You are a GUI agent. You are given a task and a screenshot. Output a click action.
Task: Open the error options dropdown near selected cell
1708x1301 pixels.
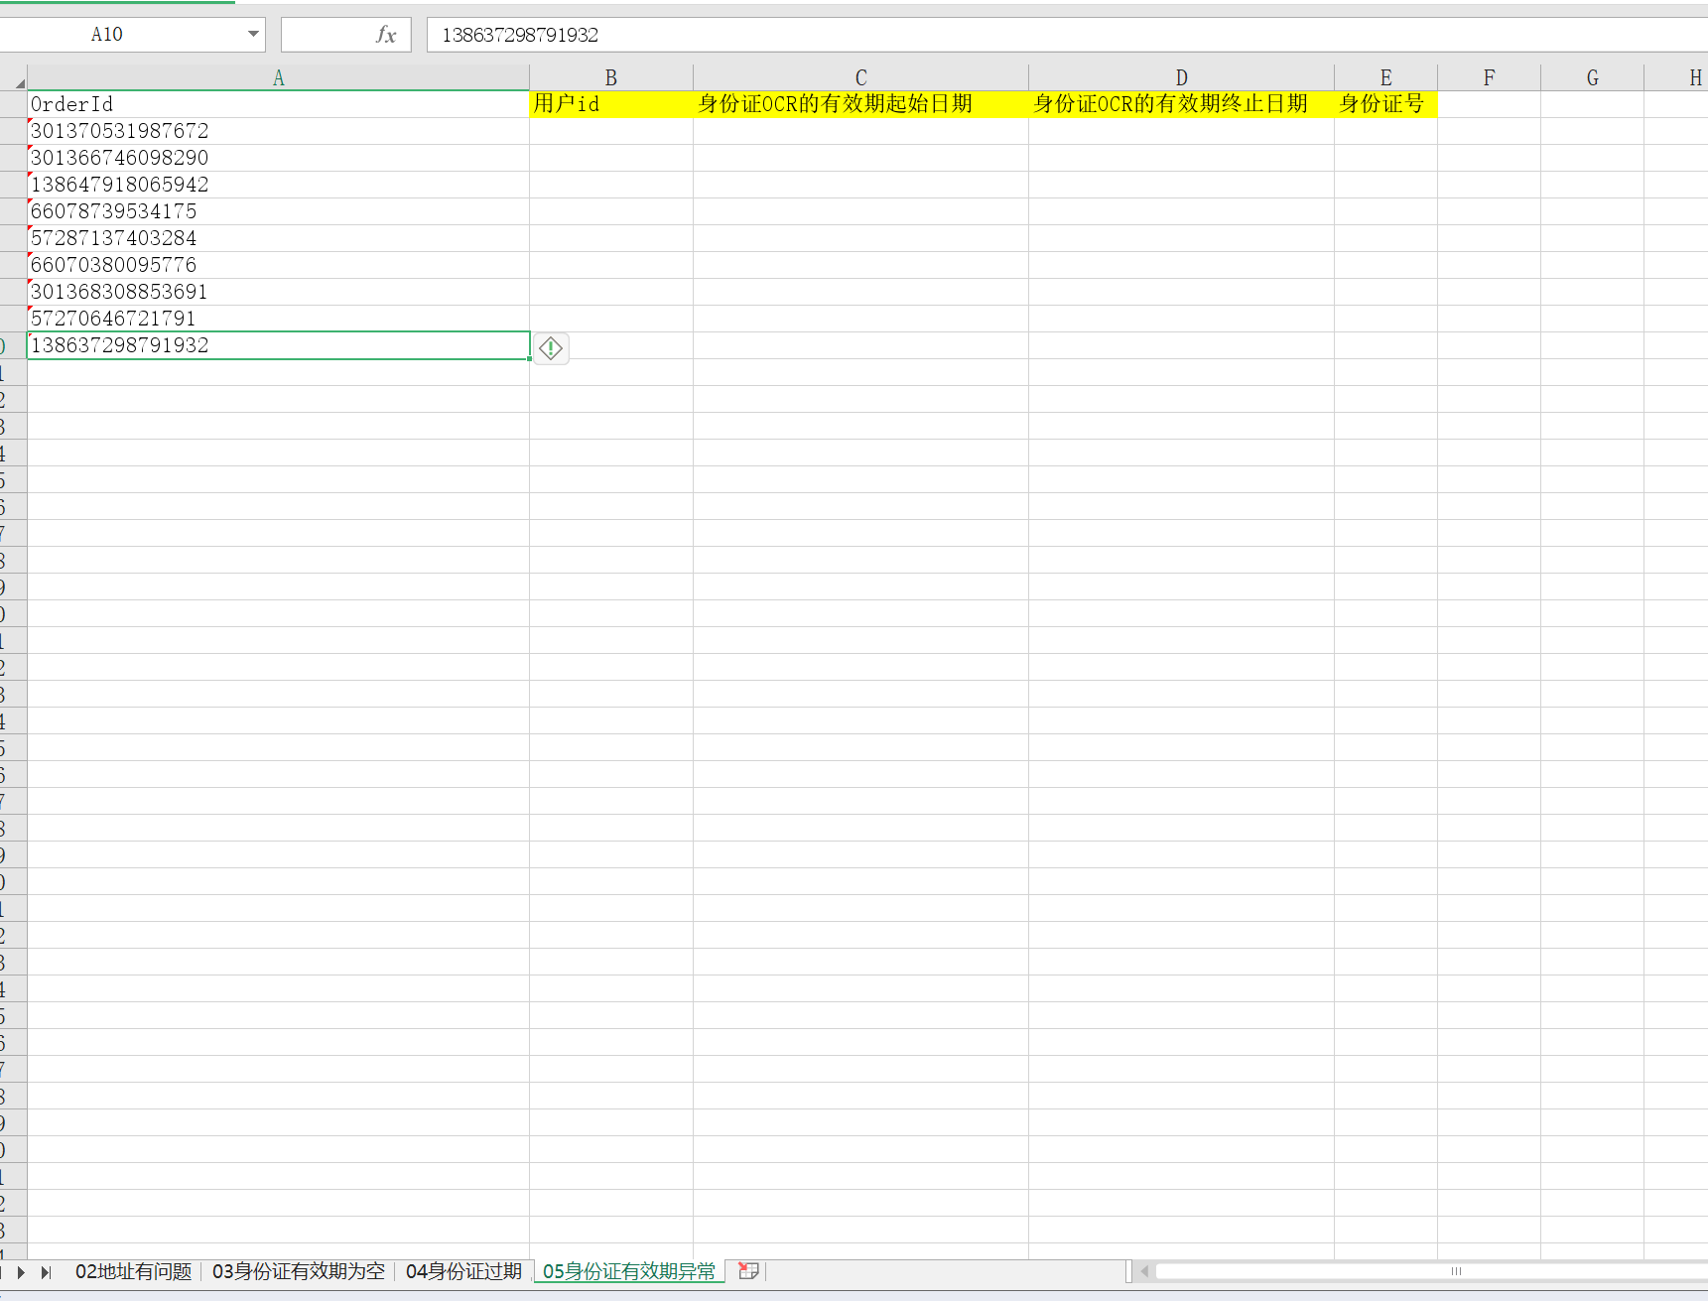point(551,348)
